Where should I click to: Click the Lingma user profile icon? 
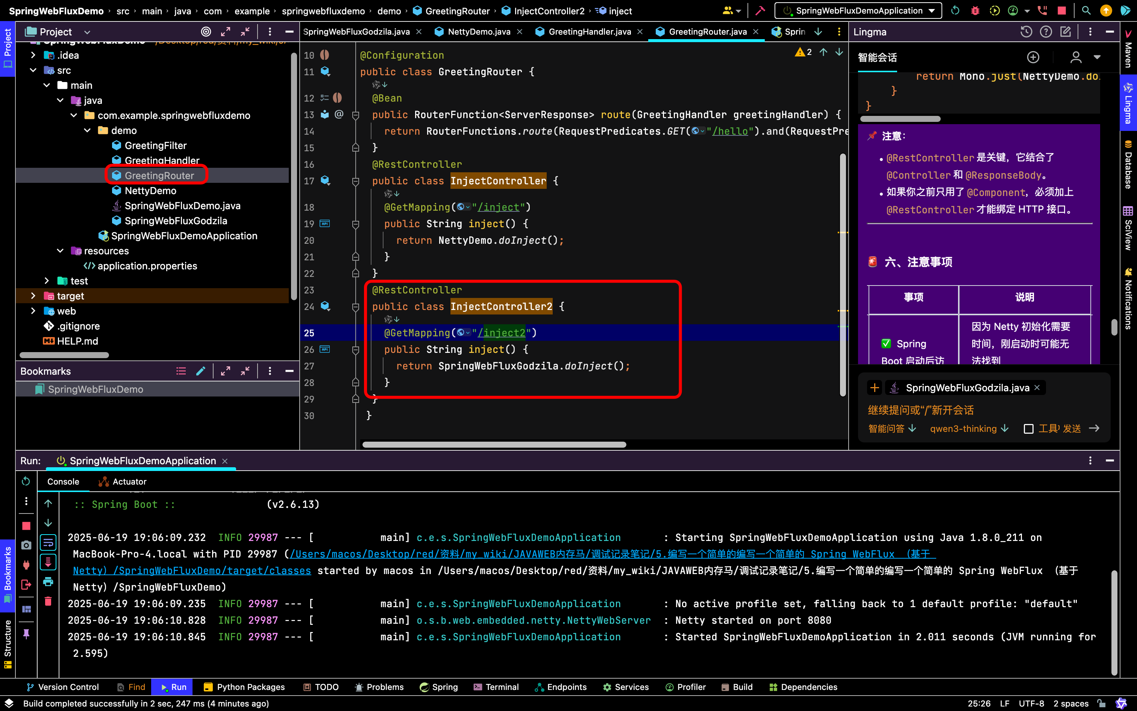1076,57
